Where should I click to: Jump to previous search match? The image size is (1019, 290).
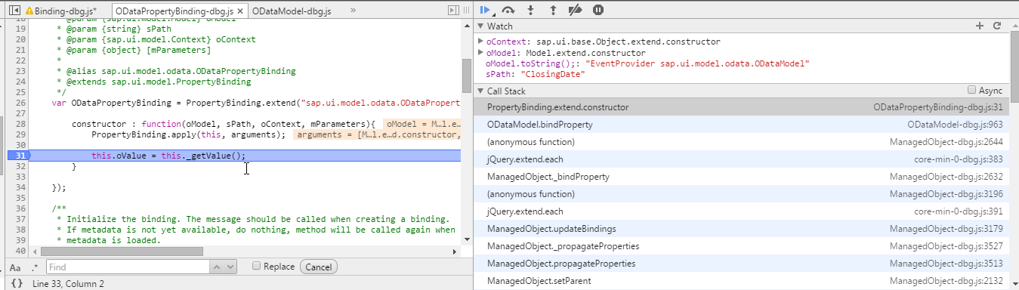click(217, 267)
